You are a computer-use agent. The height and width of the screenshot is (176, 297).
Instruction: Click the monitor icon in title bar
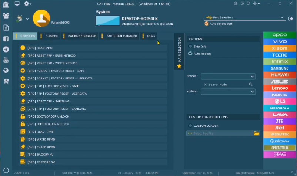coord(17,4)
